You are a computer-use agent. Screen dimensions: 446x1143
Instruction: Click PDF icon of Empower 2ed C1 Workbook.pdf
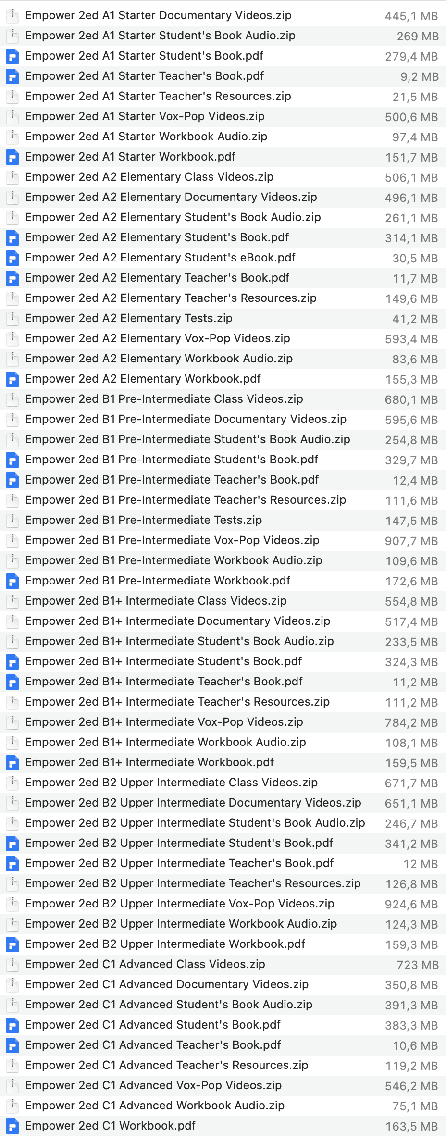[x=12, y=1126]
